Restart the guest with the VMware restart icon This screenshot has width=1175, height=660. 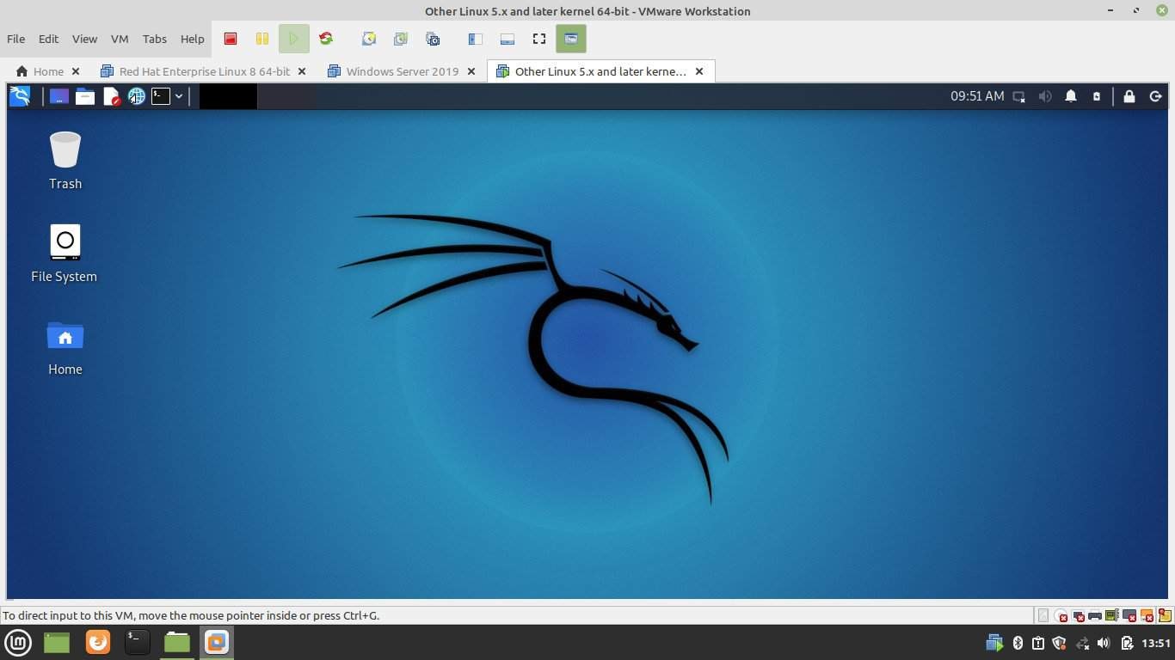click(326, 39)
